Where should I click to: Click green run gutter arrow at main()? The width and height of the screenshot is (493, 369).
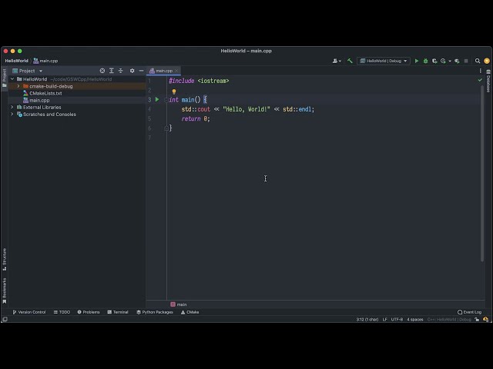tap(157, 100)
